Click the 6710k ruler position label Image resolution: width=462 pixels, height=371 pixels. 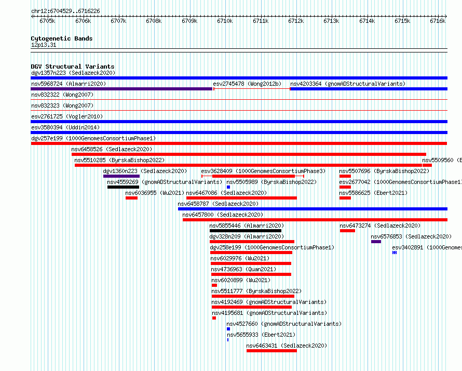[225, 21]
